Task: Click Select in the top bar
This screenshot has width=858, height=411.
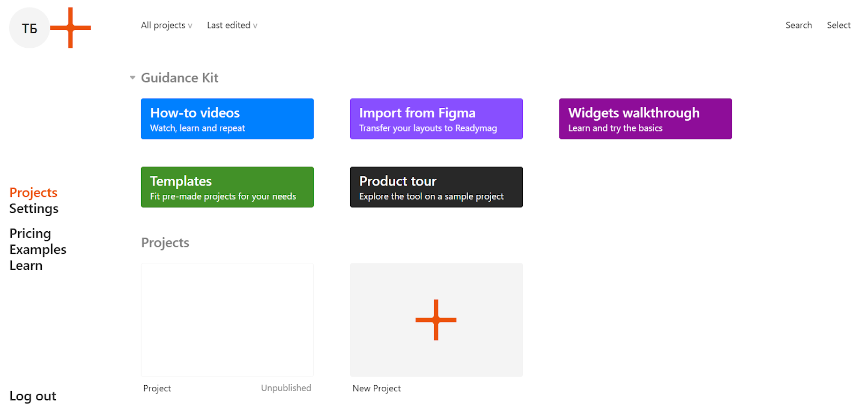Action: pos(838,25)
